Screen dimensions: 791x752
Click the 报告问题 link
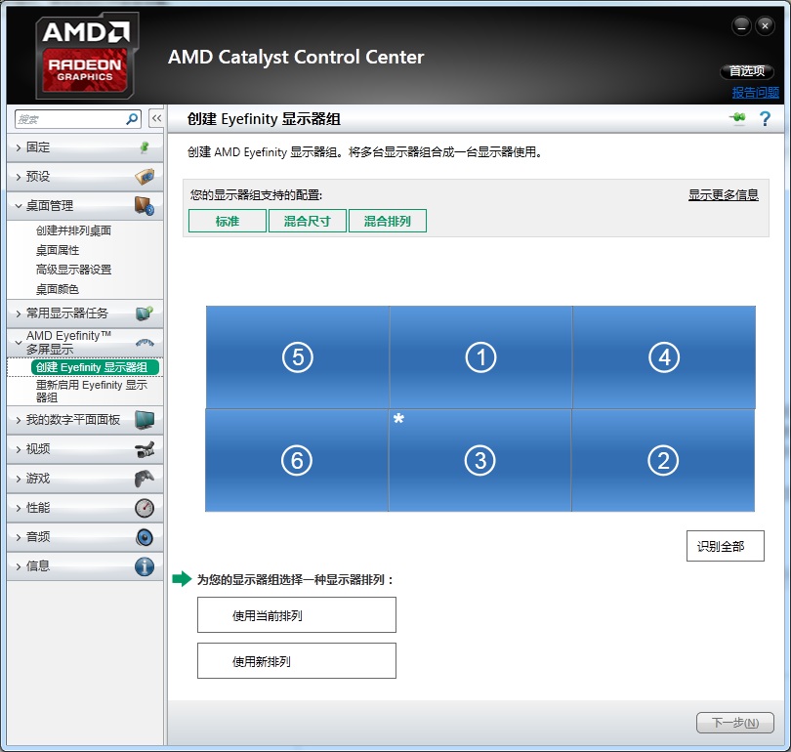click(x=755, y=93)
